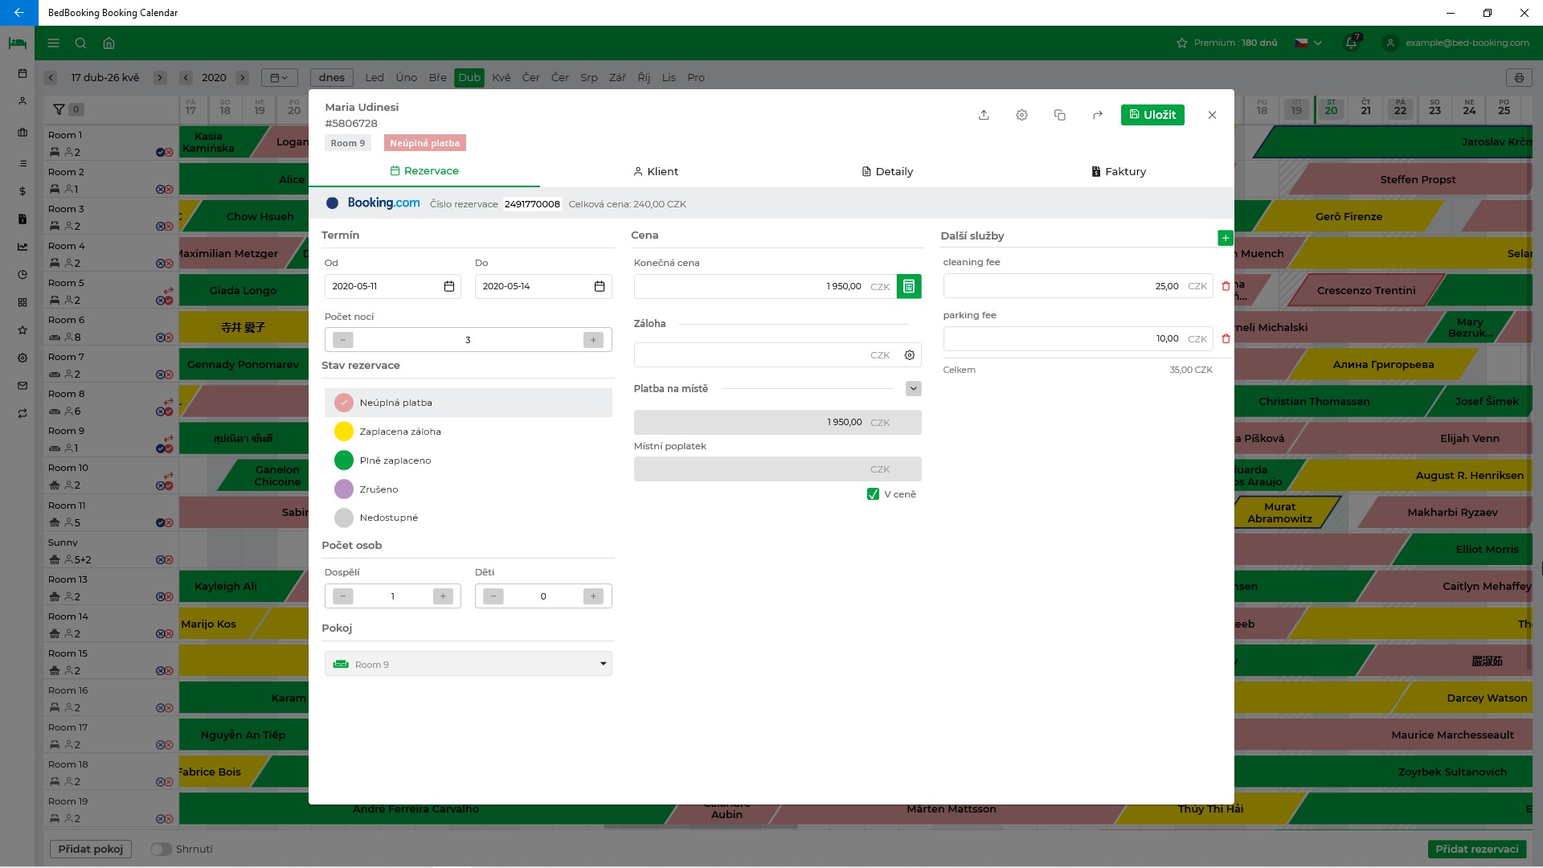Viewport: 1543px width, 868px height.
Task: Click the Premium star icon
Action: 1181,43
